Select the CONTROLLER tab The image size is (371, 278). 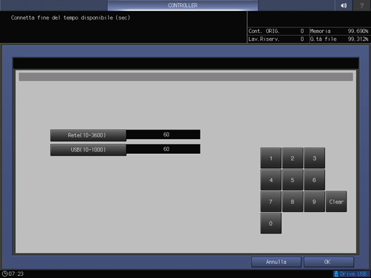coord(182,5)
